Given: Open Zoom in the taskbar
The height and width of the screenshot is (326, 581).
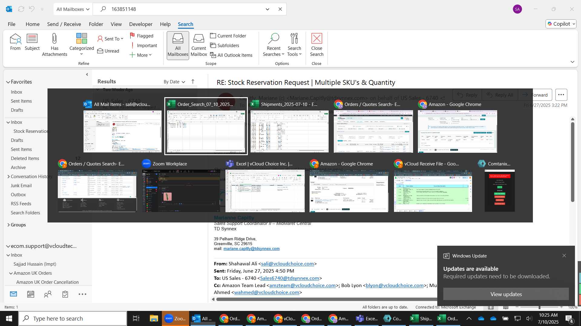Looking at the screenshot, I should tap(176, 318).
